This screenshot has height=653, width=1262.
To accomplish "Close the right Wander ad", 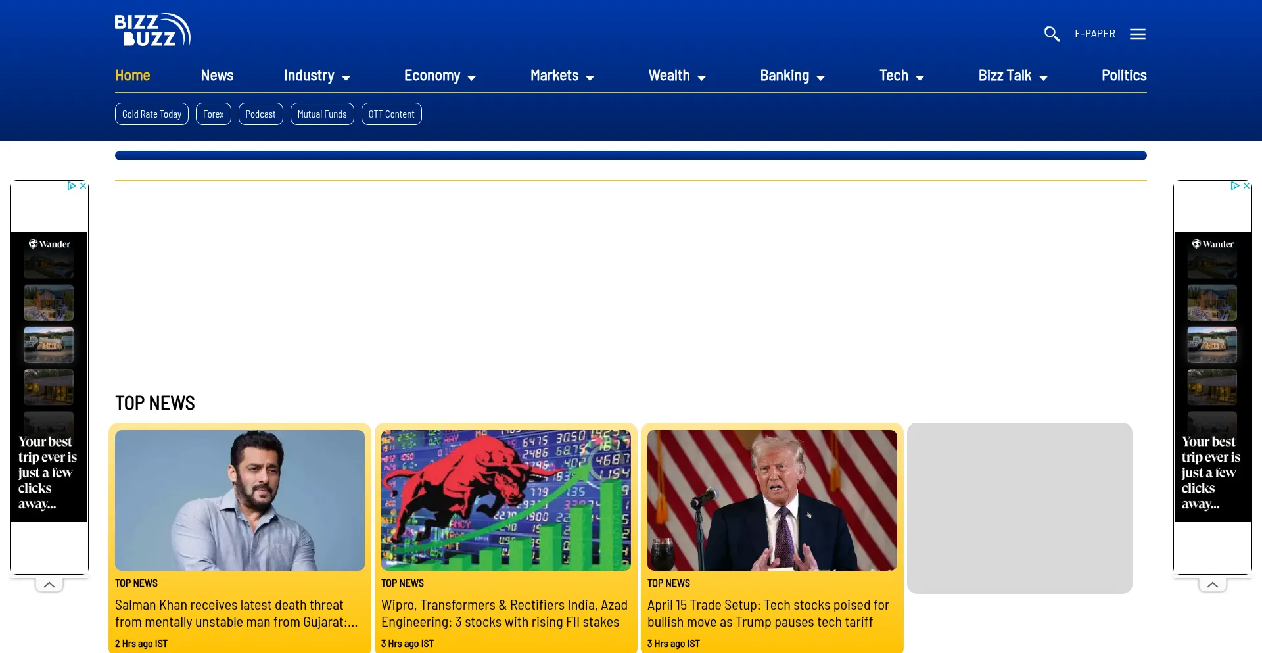I will (x=1246, y=186).
